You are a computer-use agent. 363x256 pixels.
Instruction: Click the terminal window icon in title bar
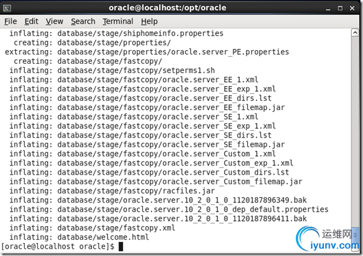[x=7, y=8]
